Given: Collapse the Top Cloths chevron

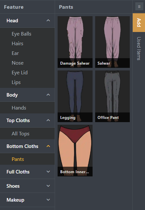Looking at the screenshot, I should click(48, 120).
